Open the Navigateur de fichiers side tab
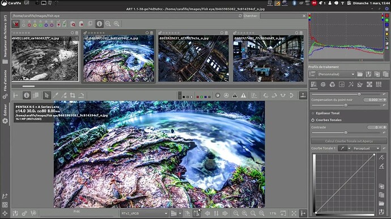391x219 pixels. pos(5,39)
